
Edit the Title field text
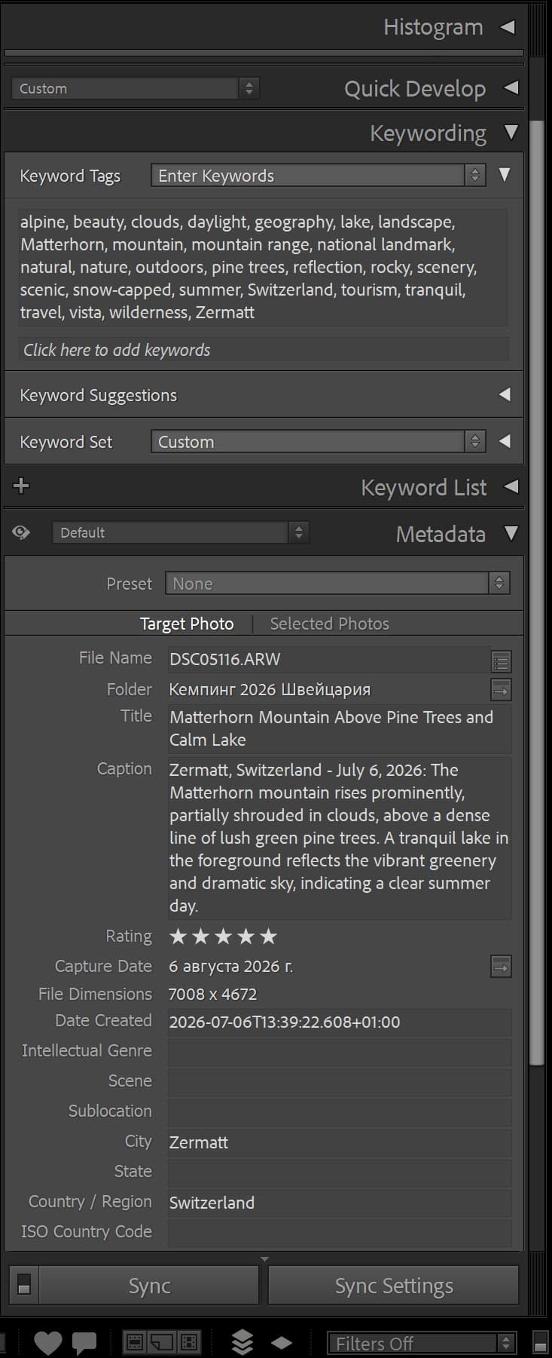(340, 728)
